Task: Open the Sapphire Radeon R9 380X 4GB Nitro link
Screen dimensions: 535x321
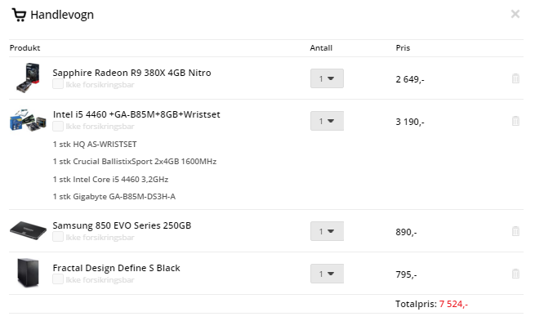Action: point(132,73)
